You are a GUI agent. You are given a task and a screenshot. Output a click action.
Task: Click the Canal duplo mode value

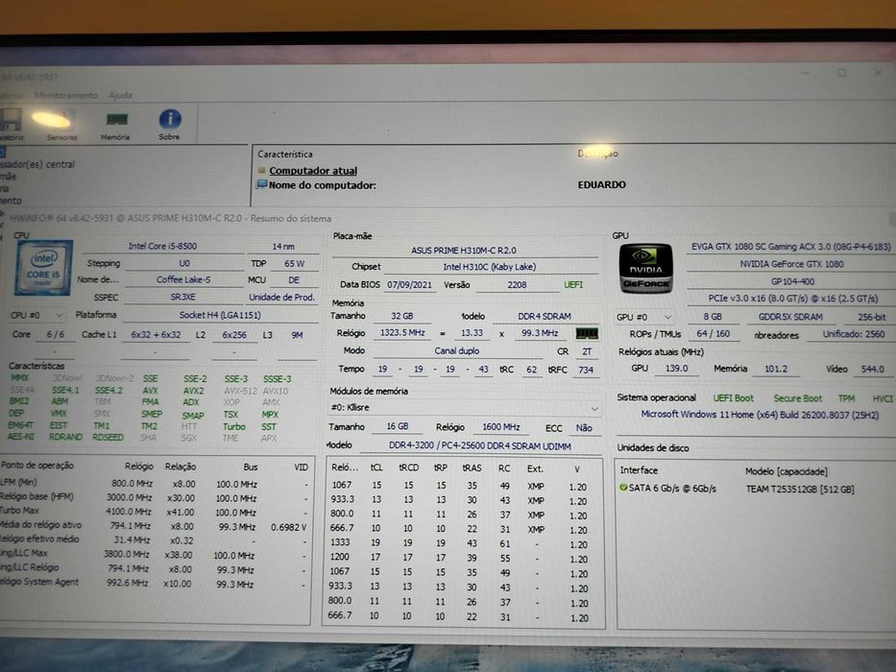[x=456, y=350]
